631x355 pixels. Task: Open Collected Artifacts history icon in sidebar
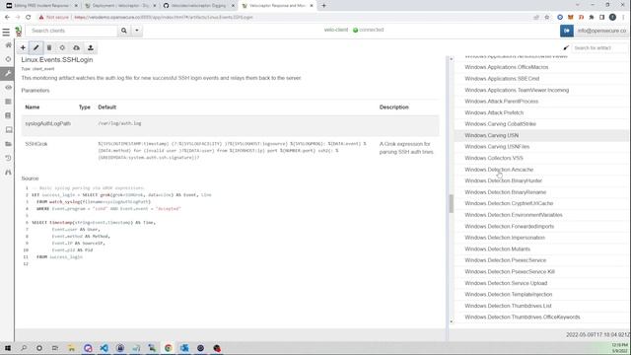8,158
